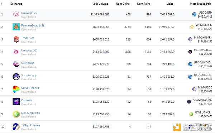The width and height of the screenshot is (215, 135).
Task: Open the ATOM/UOSMO traded pair
Action: (x=202, y=100)
